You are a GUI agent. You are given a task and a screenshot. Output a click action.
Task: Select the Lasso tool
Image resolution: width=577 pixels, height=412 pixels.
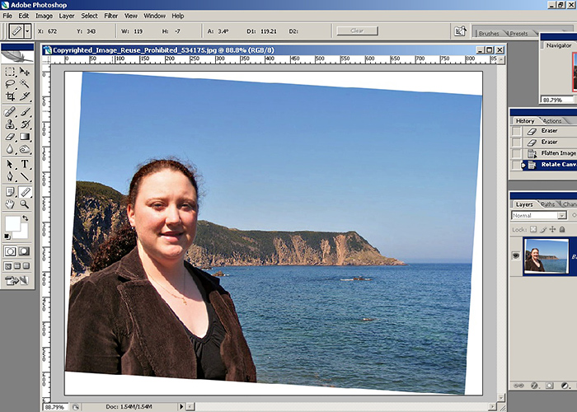pyautogui.click(x=10, y=84)
